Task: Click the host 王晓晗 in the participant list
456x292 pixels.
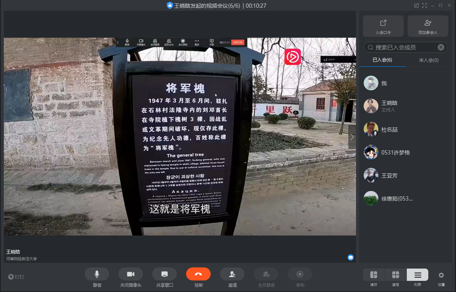Action: (x=389, y=106)
